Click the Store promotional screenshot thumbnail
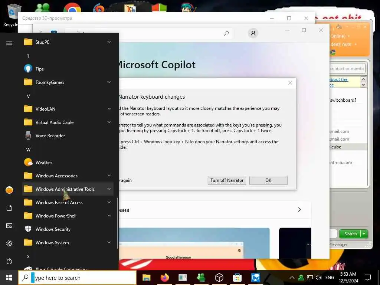 pyautogui.click(x=194, y=243)
